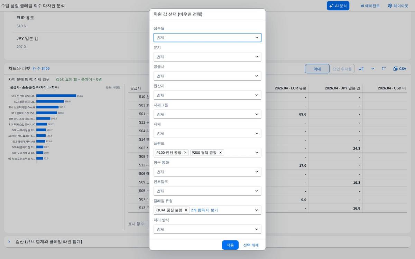
Task: Click the S09 도쿄커넥터 Co. label
Action: click(23, 153)
